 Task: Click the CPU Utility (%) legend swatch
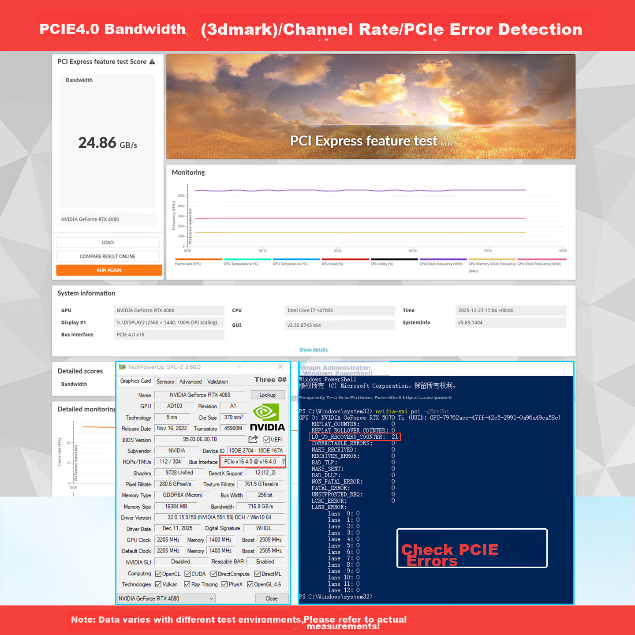tap(394, 259)
